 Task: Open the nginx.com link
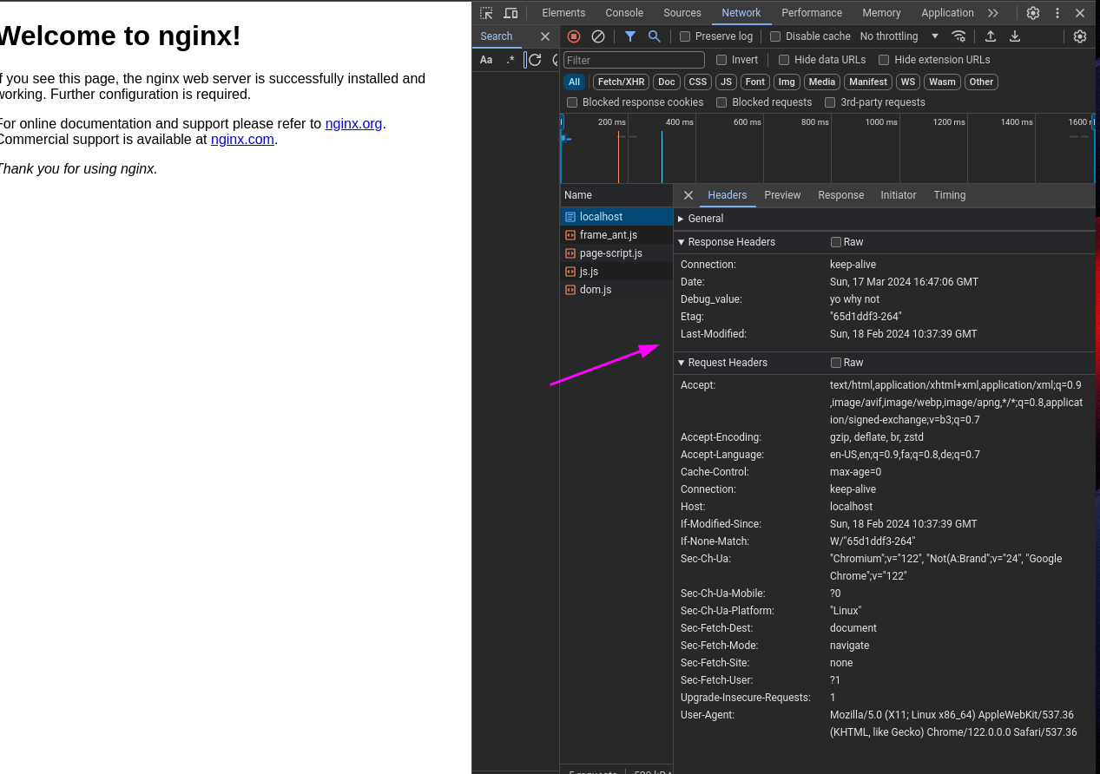point(242,140)
